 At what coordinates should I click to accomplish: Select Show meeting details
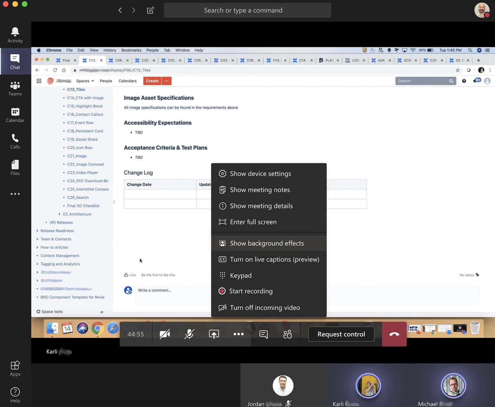coord(269,206)
